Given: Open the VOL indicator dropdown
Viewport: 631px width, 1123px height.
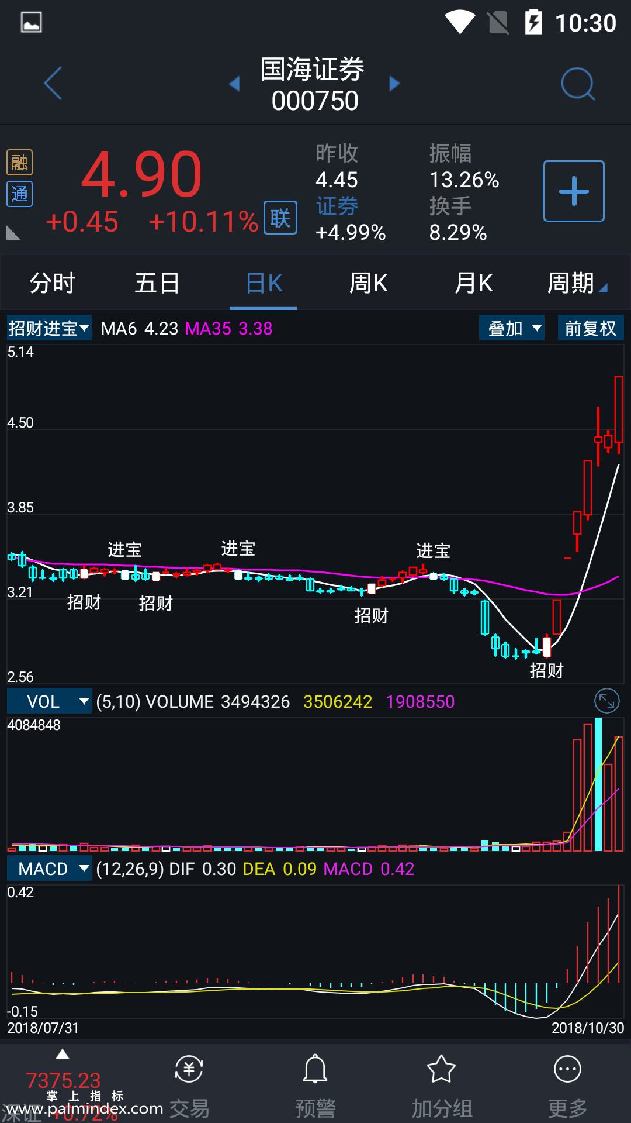Looking at the screenshot, I should tap(49, 701).
